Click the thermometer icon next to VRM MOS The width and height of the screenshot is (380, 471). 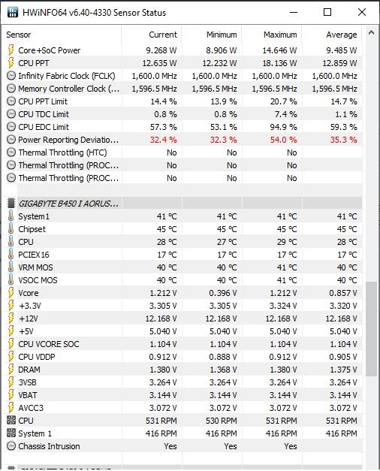point(11,267)
